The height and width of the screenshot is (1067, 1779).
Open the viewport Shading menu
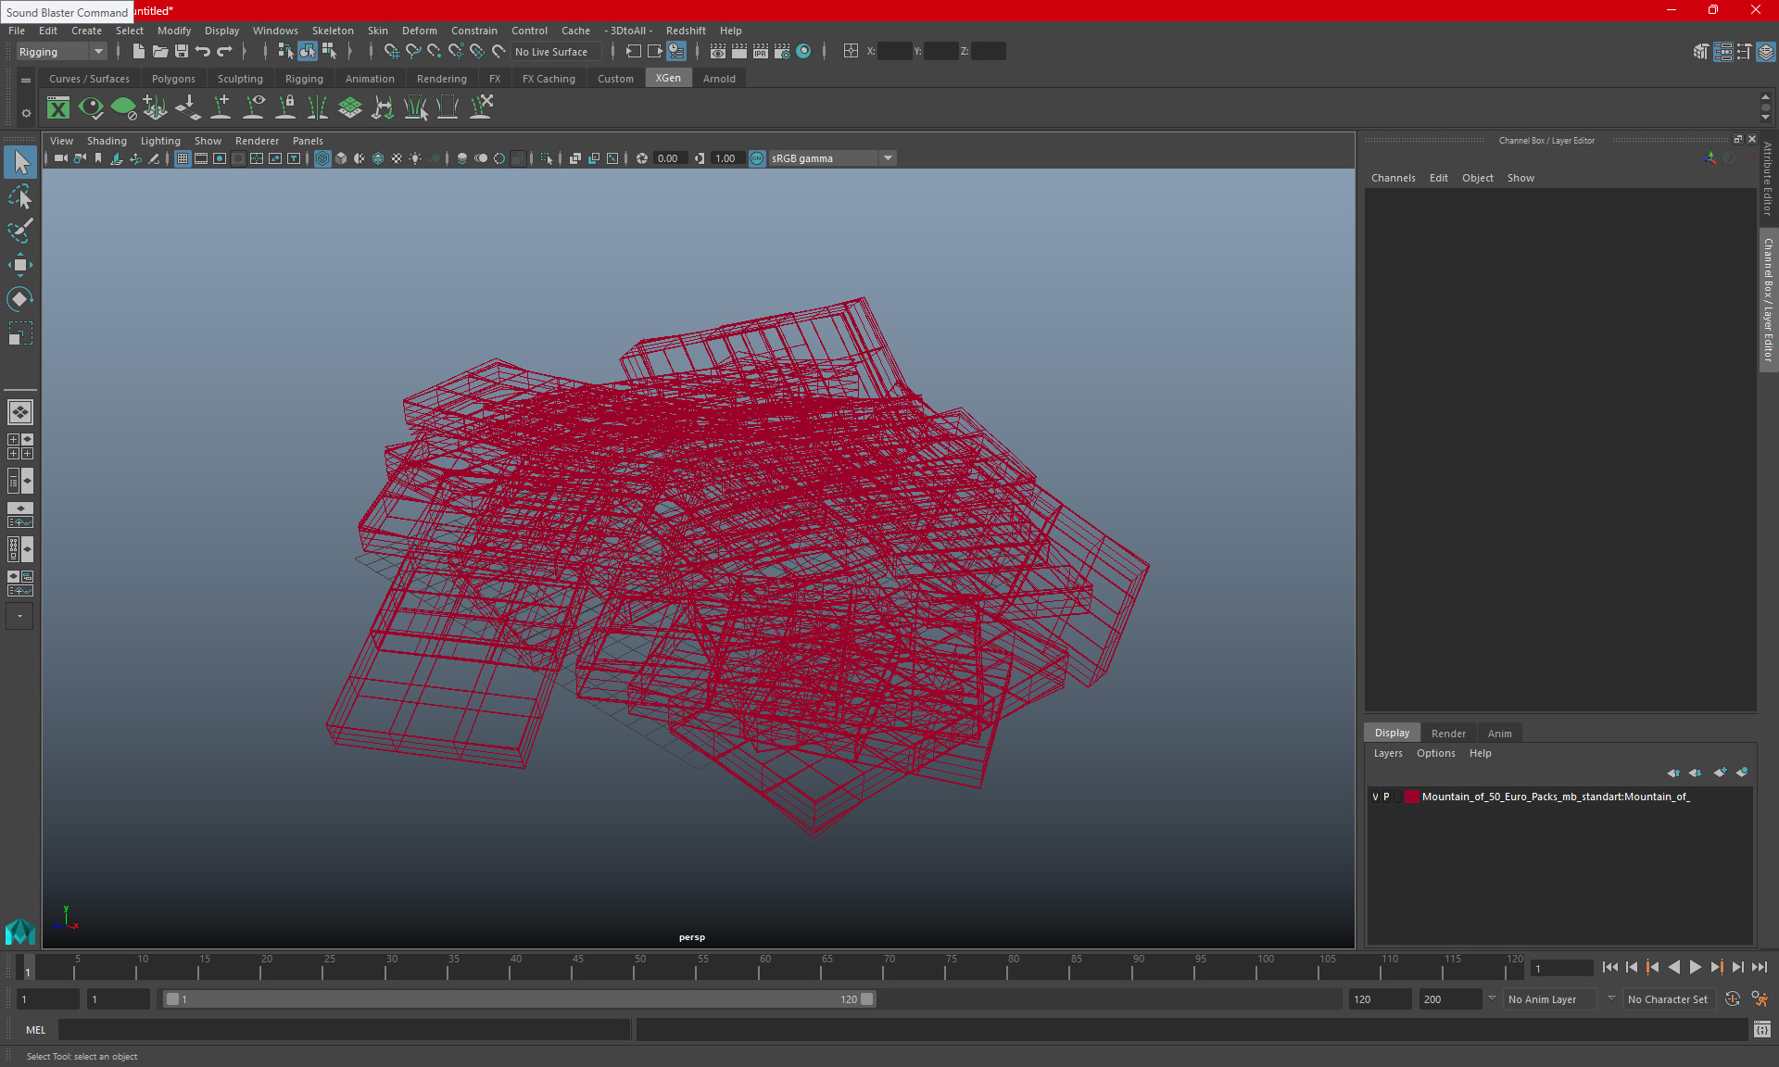click(x=107, y=141)
